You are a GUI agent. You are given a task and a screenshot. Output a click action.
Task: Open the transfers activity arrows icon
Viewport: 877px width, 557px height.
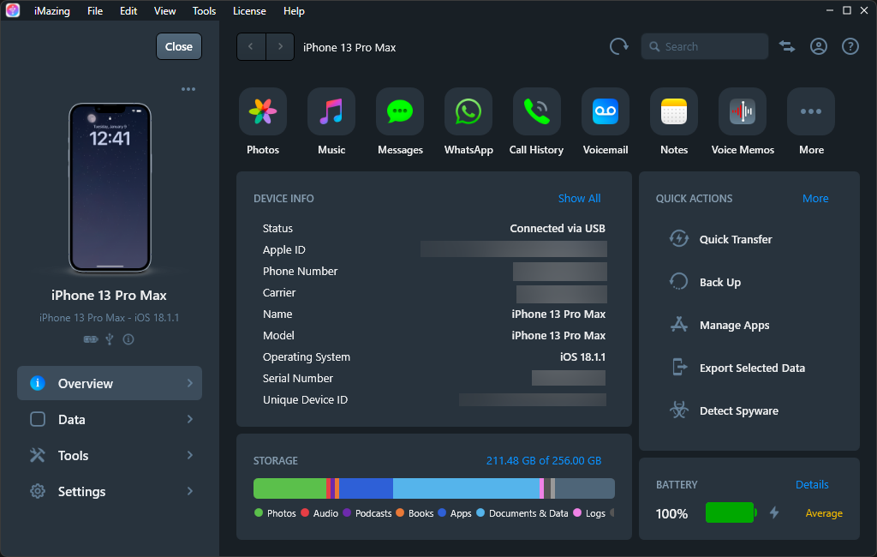pos(787,46)
